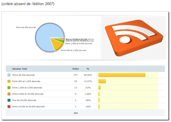Click the 'Answer Text' column header

pos(20,69)
